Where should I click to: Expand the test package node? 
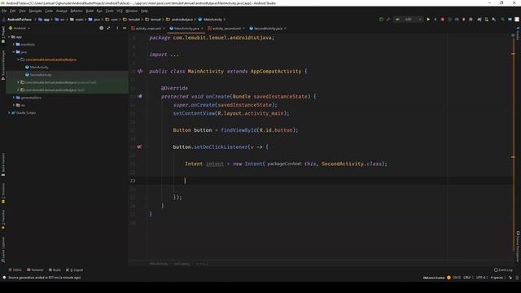pyautogui.click(x=18, y=90)
